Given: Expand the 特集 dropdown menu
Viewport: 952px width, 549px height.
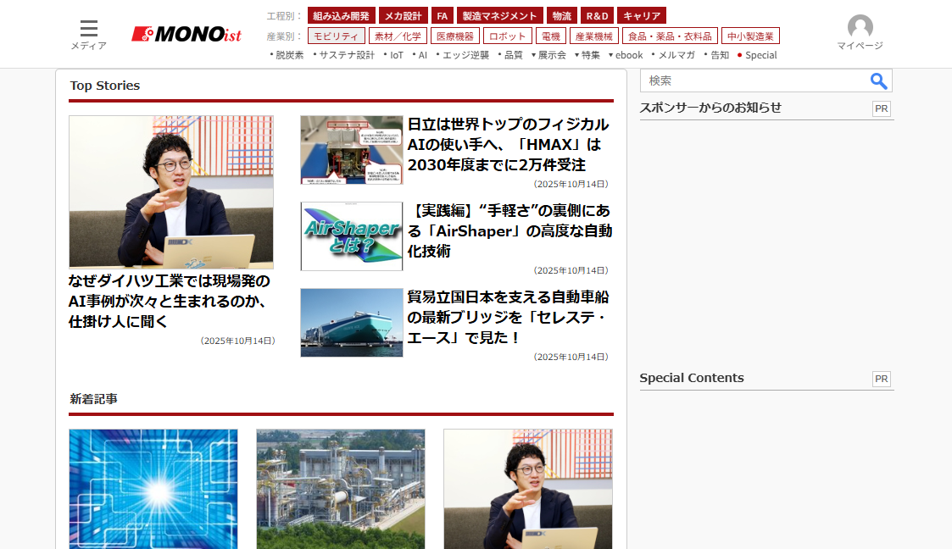Looking at the screenshot, I should [587, 55].
